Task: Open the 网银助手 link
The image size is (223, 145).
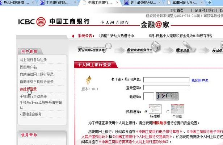Action: 159,123
